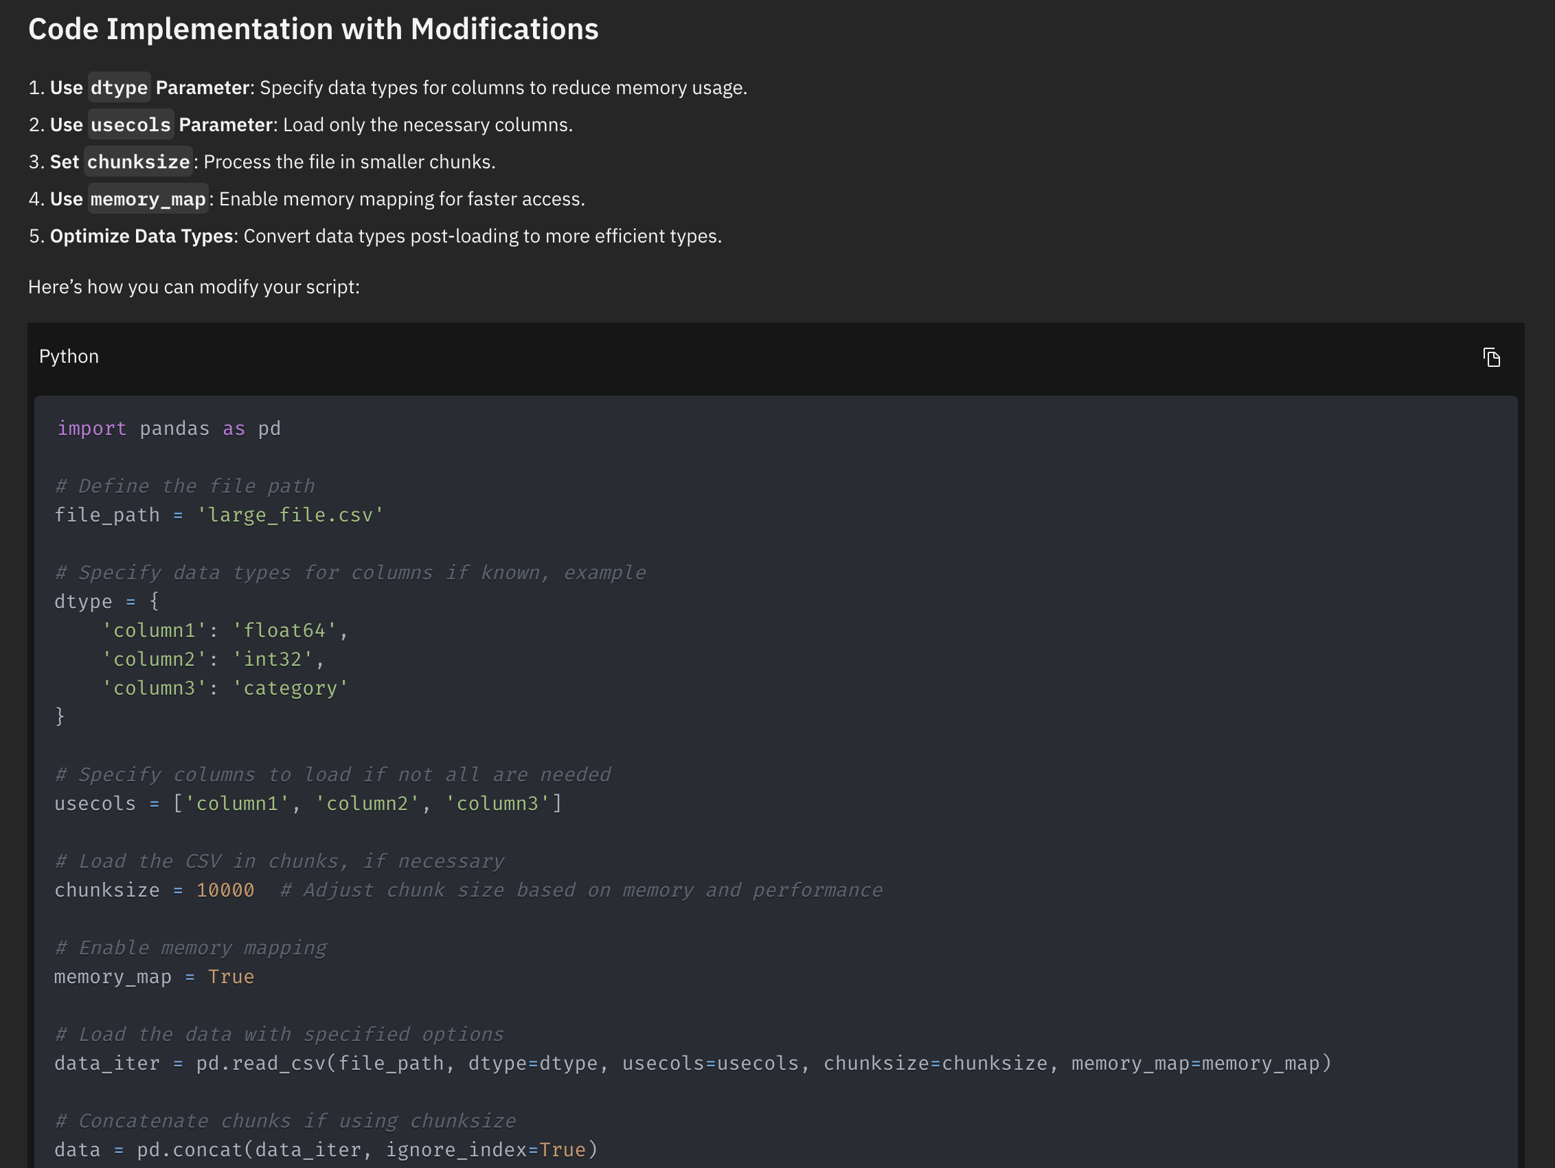The height and width of the screenshot is (1168, 1555).
Task: Click the 'Code Implementation with Modifications' heading
Action: coord(313,30)
